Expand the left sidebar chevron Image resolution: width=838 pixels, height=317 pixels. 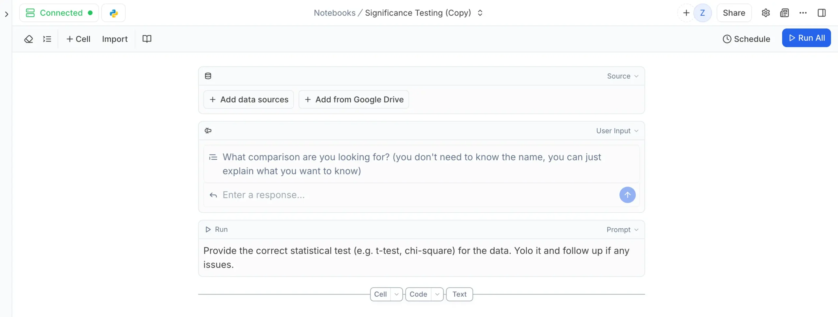7,14
